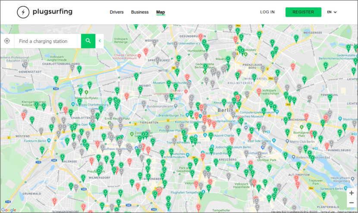Click the green REGISTER button
The width and height of the screenshot is (358, 213).
click(x=303, y=12)
